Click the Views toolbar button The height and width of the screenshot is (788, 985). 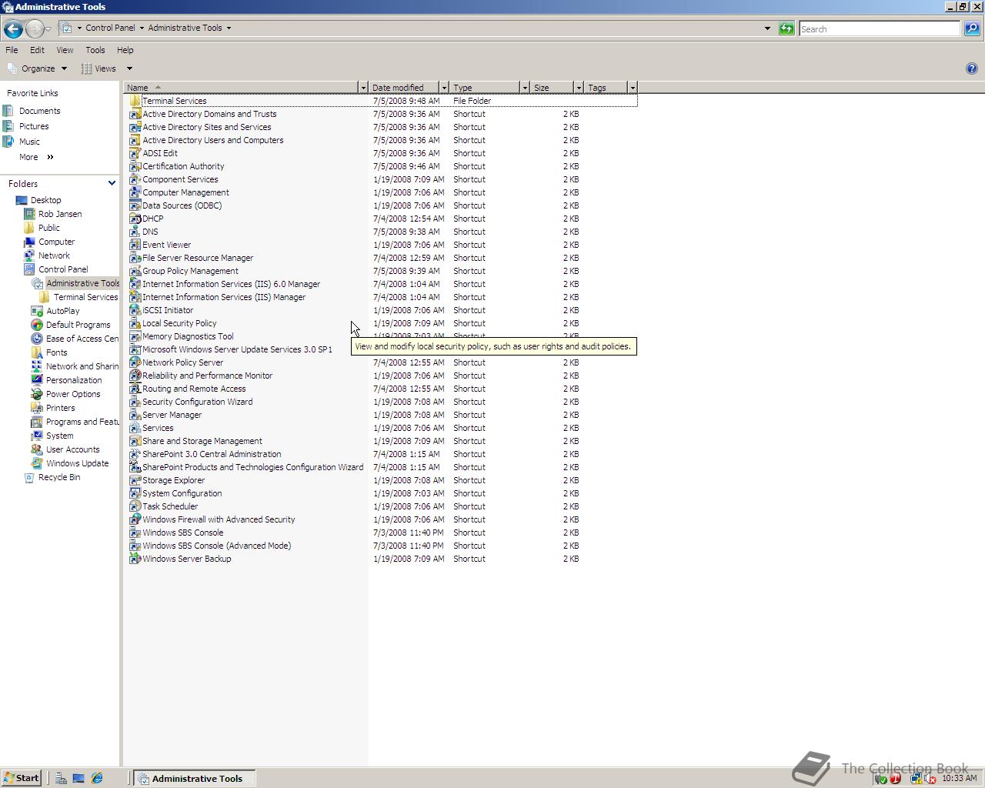100,68
